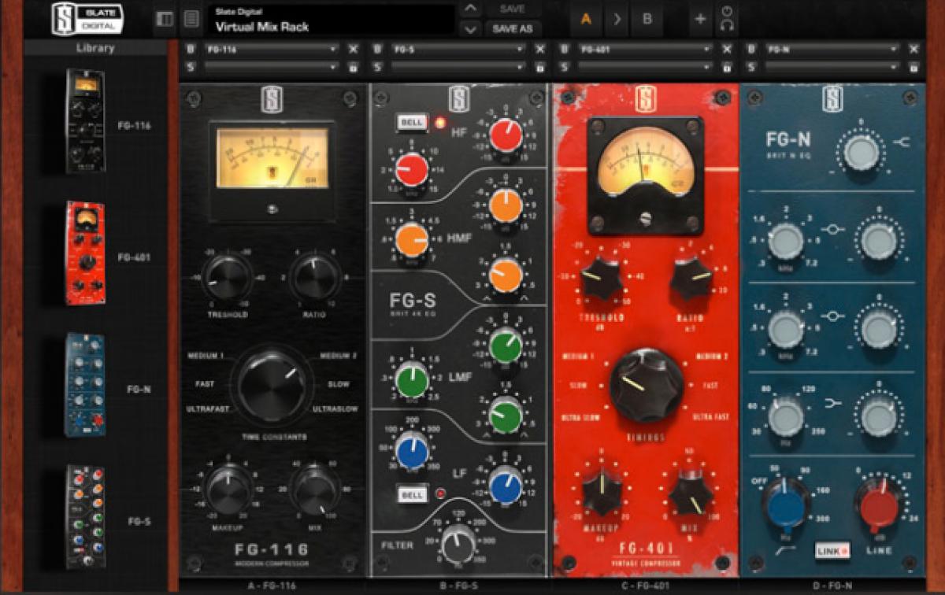Screen dimensions: 945x595
Task: Go to previous preset with up arrow
Action: pos(470,9)
